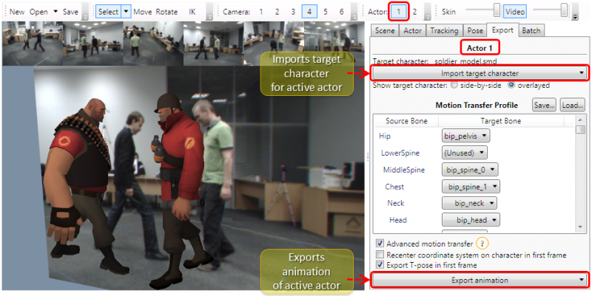592x296 pixels.
Task: Switch to Camera 1
Action: pos(261,12)
